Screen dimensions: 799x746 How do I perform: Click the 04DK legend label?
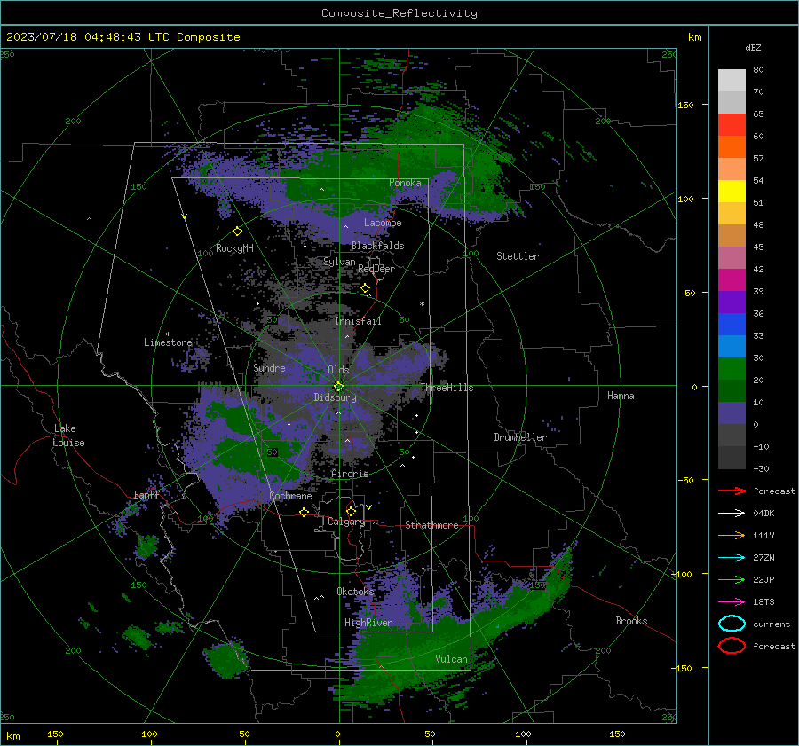coord(763,513)
